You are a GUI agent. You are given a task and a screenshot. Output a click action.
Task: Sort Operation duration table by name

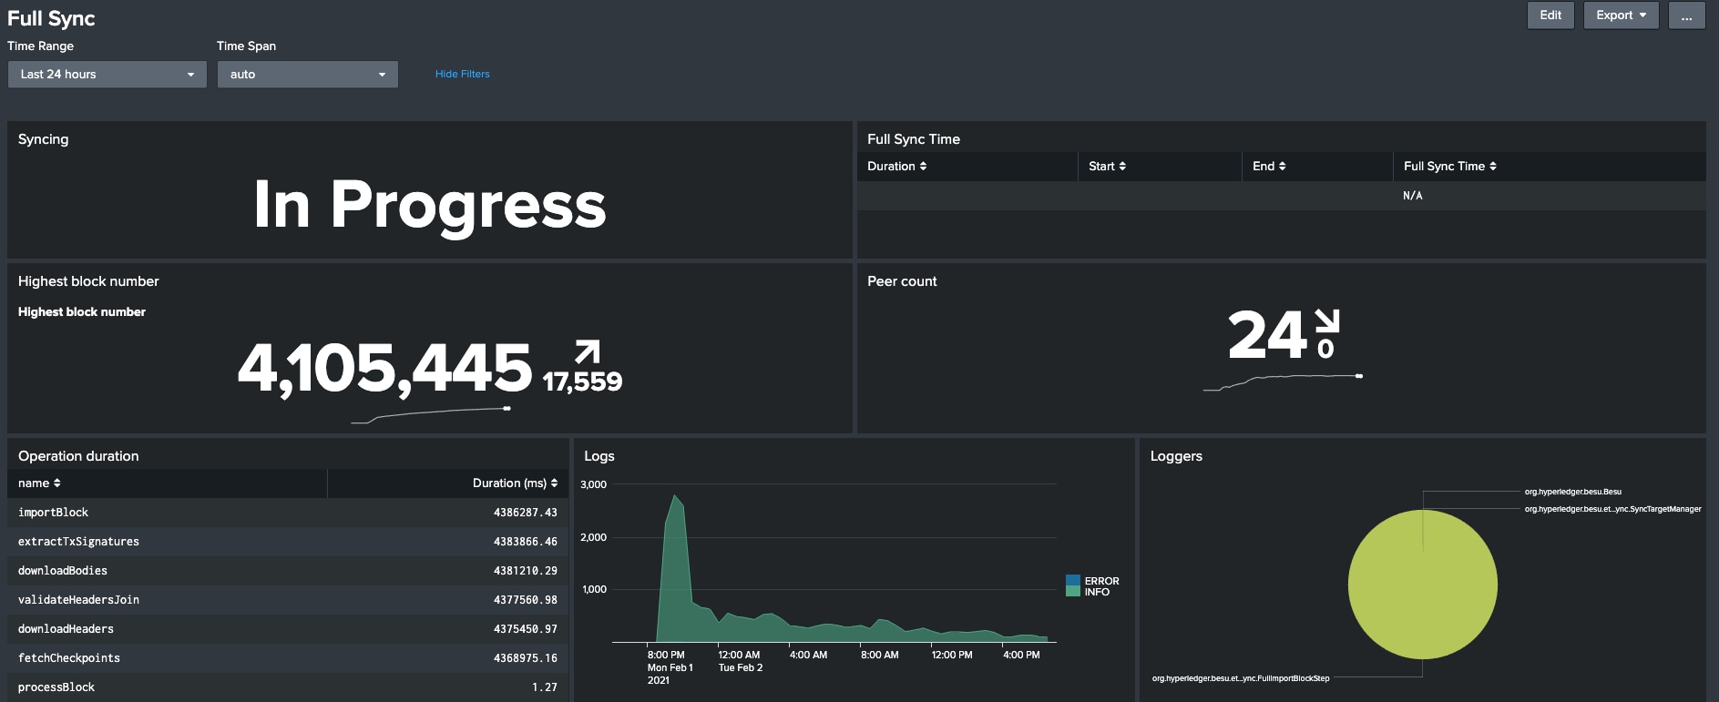39,483
